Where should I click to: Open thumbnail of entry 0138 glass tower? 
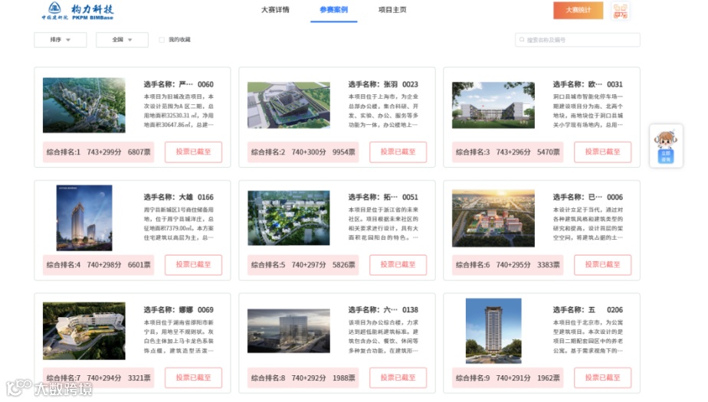(289, 331)
